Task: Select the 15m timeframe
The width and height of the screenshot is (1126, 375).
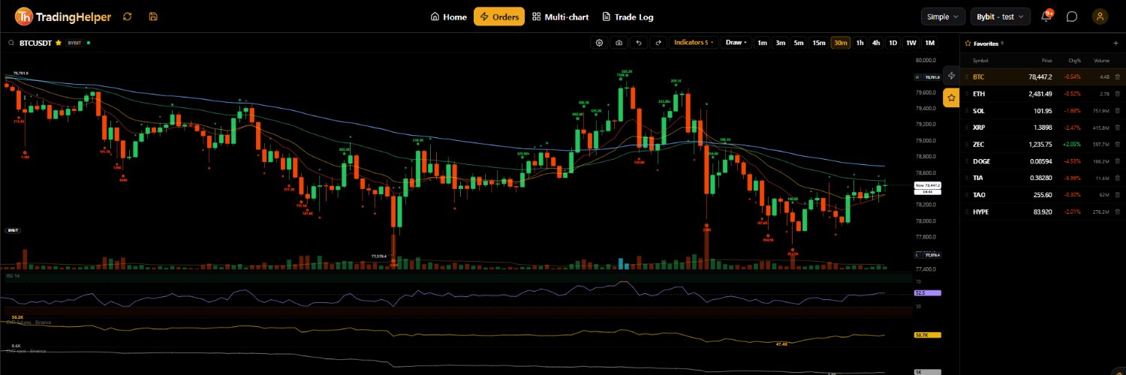Action: [x=819, y=43]
